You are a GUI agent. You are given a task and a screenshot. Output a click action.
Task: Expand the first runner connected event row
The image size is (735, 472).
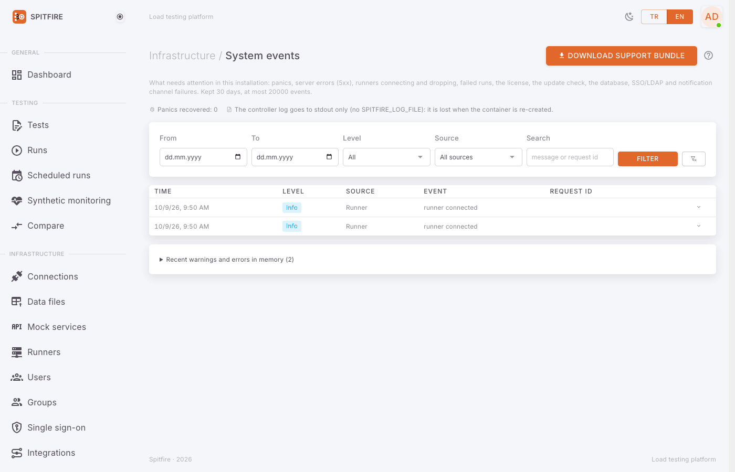pos(699,207)
